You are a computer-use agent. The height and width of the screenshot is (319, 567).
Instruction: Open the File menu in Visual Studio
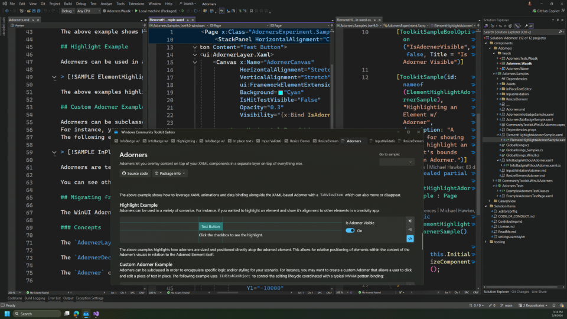(x=12, y=4)
